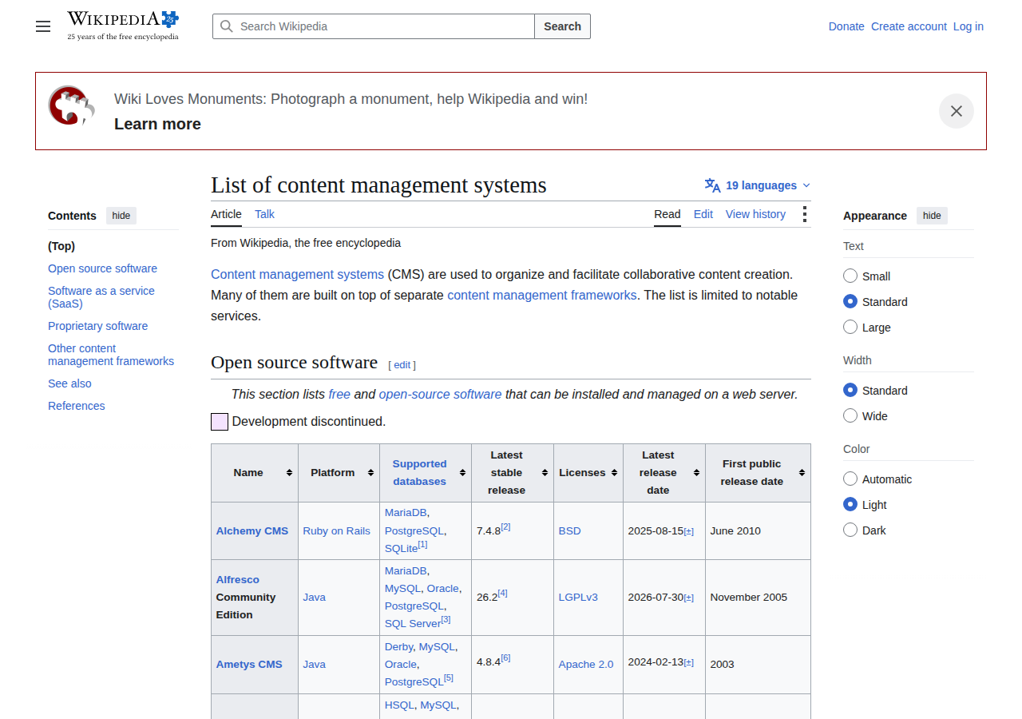The height and width of the screenshot is (719, 1022).
Task: Open the hamburger main menu
Action: coord(43,26)
